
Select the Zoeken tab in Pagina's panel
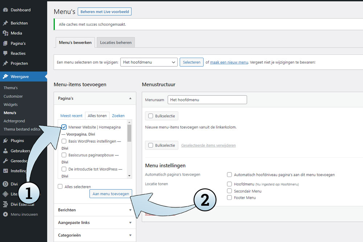click(x=118, y=116)
